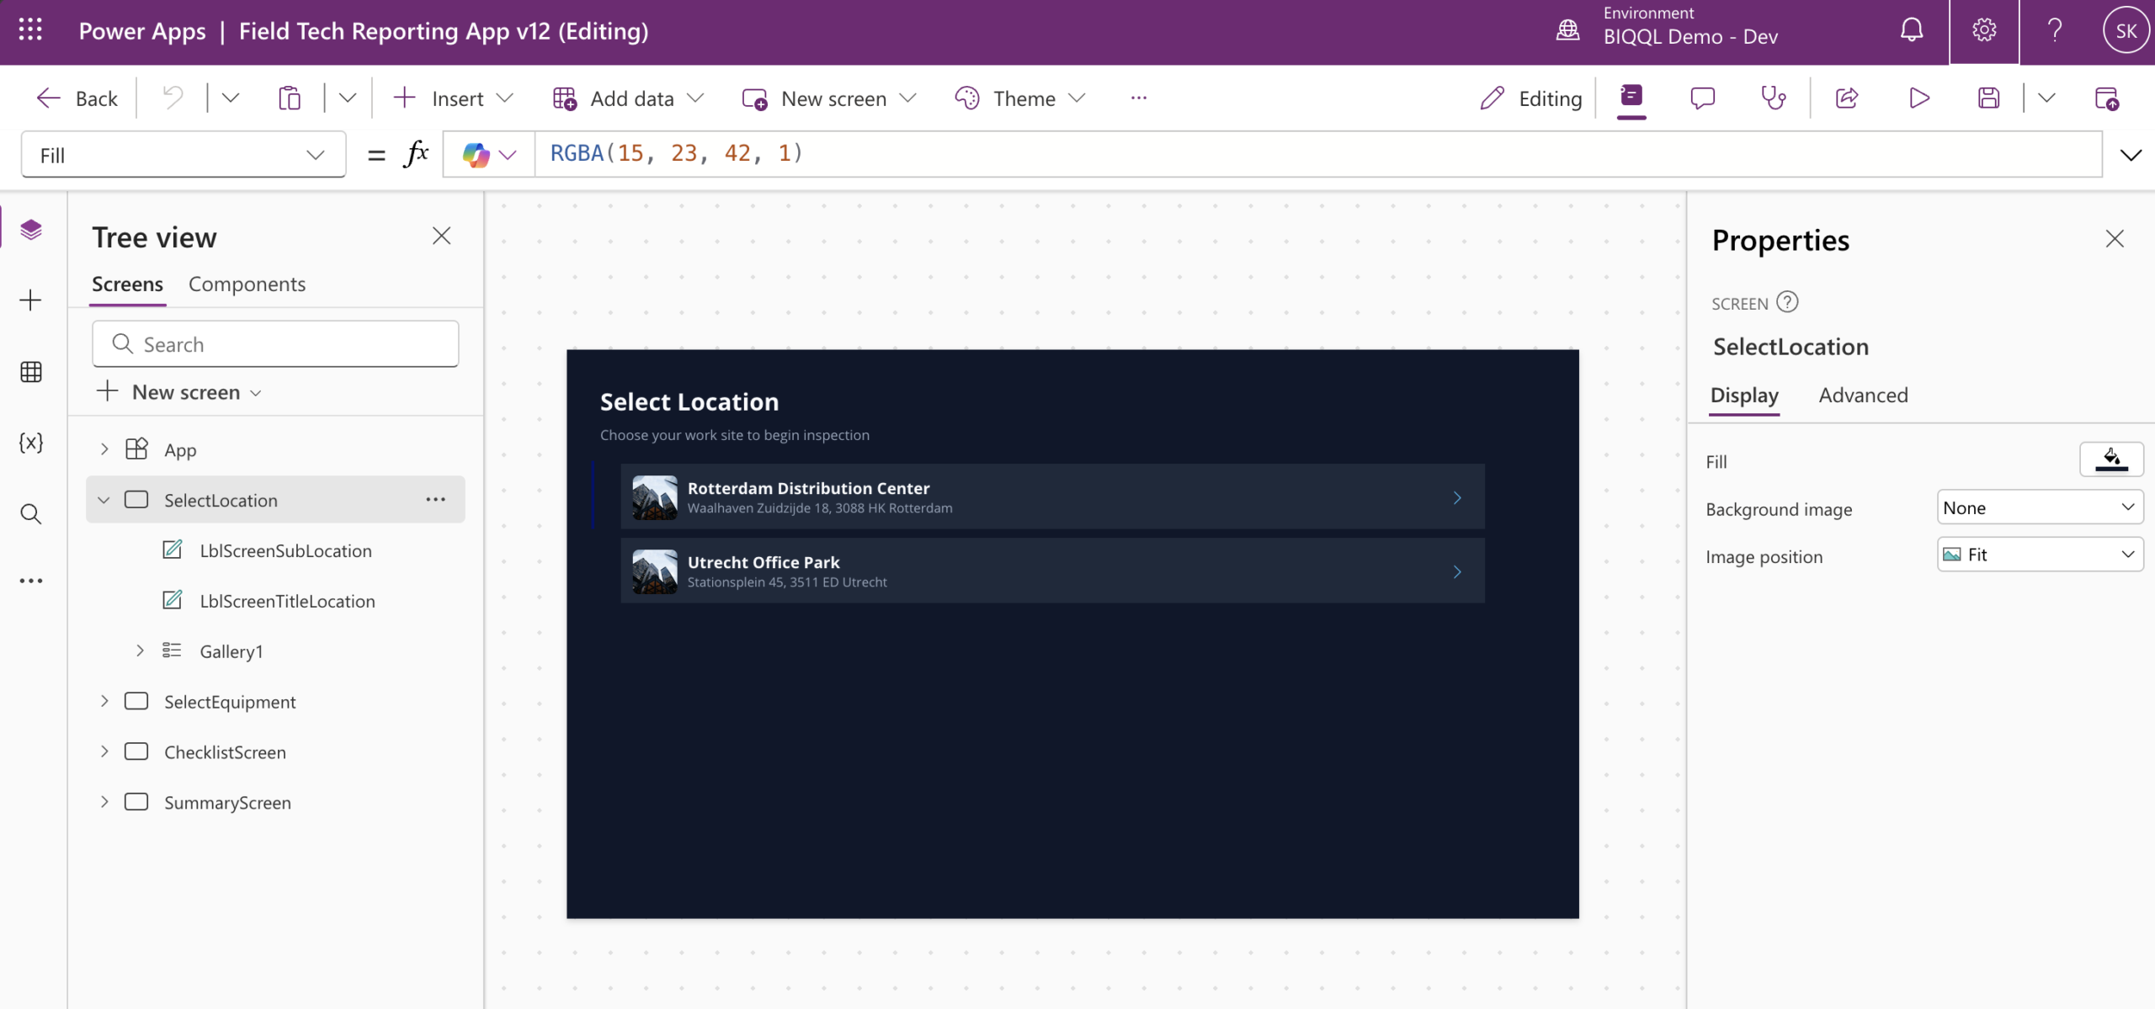
Task: Click the paste clipboard icon
Action: coord(290,98)
